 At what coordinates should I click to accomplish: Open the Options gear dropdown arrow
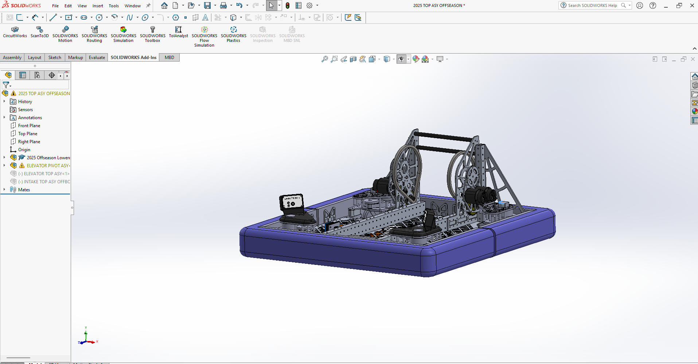coord(317,5)
